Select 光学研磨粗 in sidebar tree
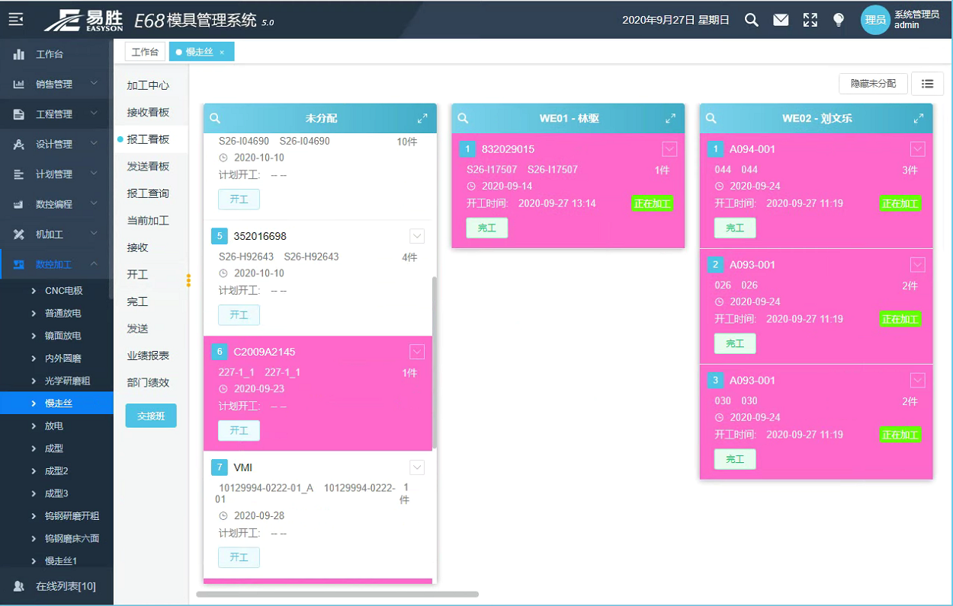 point(68,381)
